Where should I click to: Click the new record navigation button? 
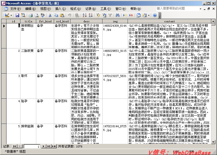pyautogui.click(x=54, y=146)
